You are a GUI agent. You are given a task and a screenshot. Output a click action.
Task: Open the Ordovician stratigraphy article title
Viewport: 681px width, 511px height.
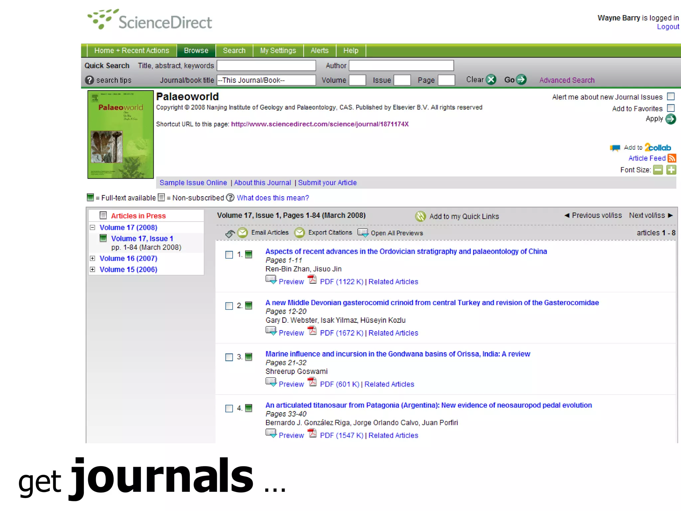(406, 252)
